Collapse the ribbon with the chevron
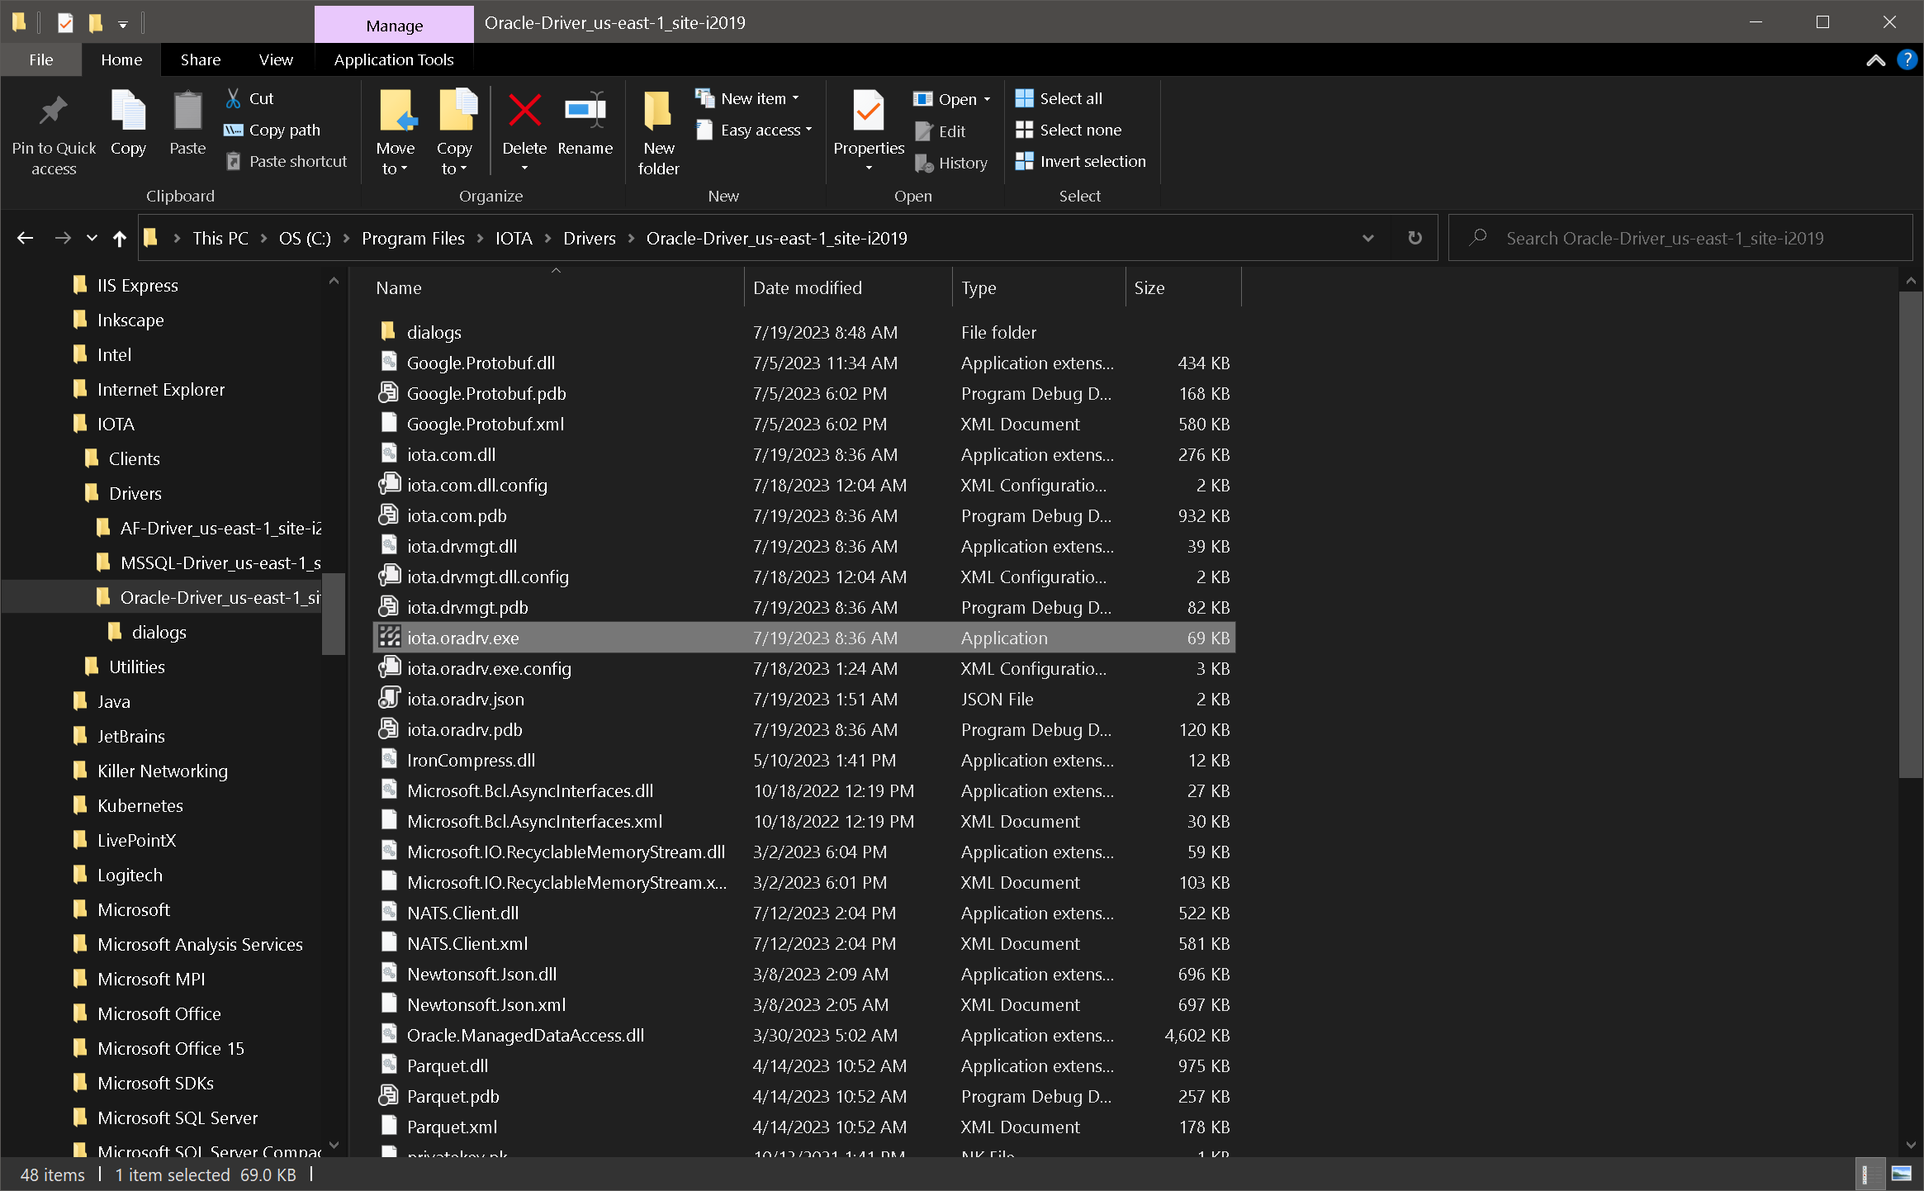1924x1191 pixels. 1876,59
